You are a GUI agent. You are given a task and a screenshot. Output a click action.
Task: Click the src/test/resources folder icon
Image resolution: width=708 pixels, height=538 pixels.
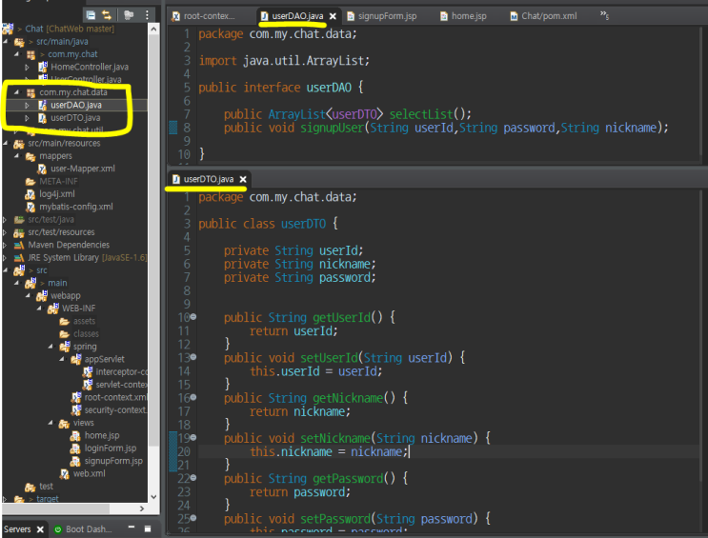click(x=19, y=232)
